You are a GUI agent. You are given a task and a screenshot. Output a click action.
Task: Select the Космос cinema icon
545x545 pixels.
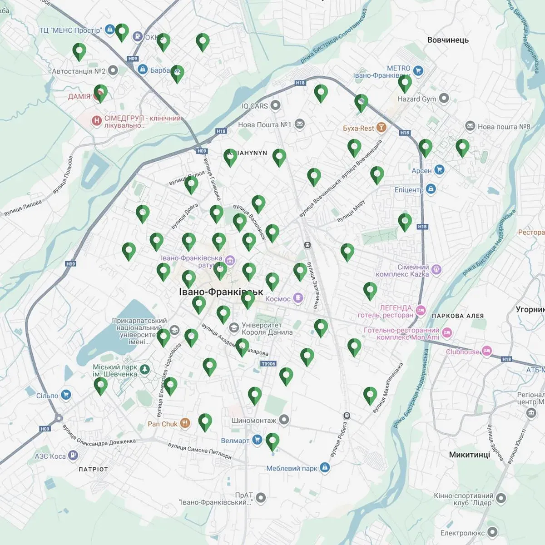(x=298, y=298)
